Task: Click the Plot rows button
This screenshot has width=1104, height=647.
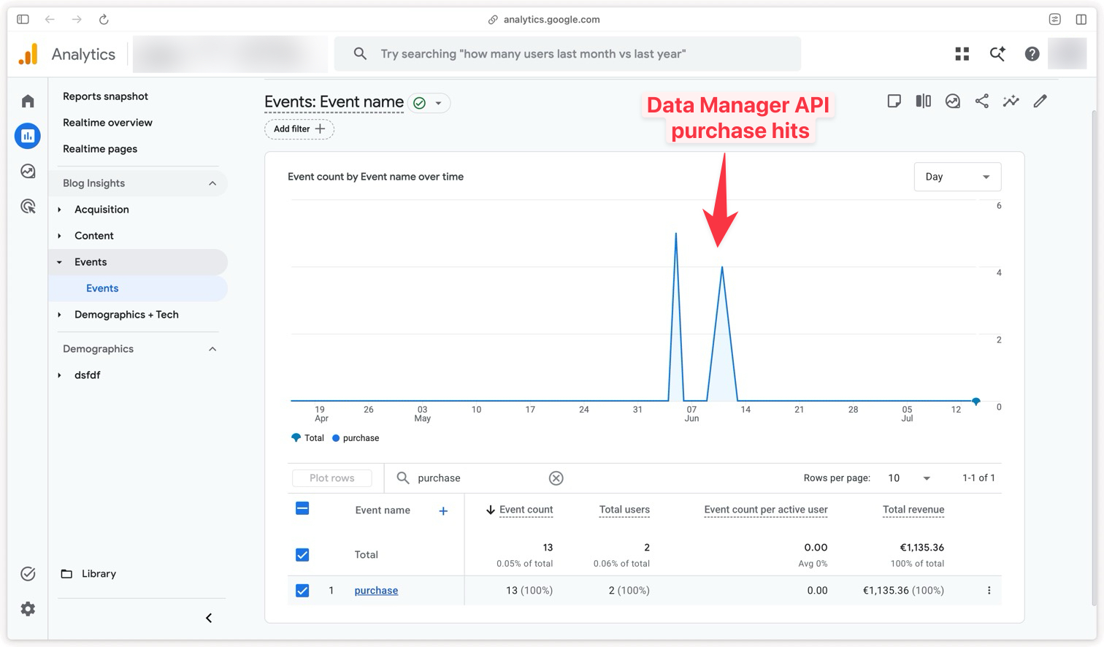Action: 331,478
